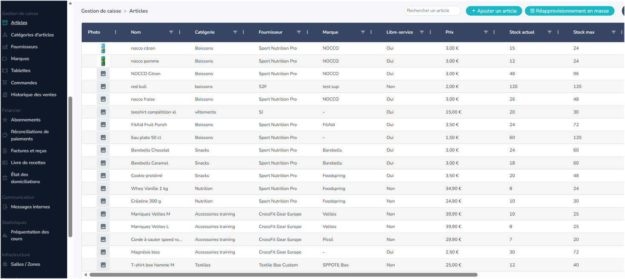Open Historique des ventes
The width and height of the screenshot is (625, 279).
[34, 95]
